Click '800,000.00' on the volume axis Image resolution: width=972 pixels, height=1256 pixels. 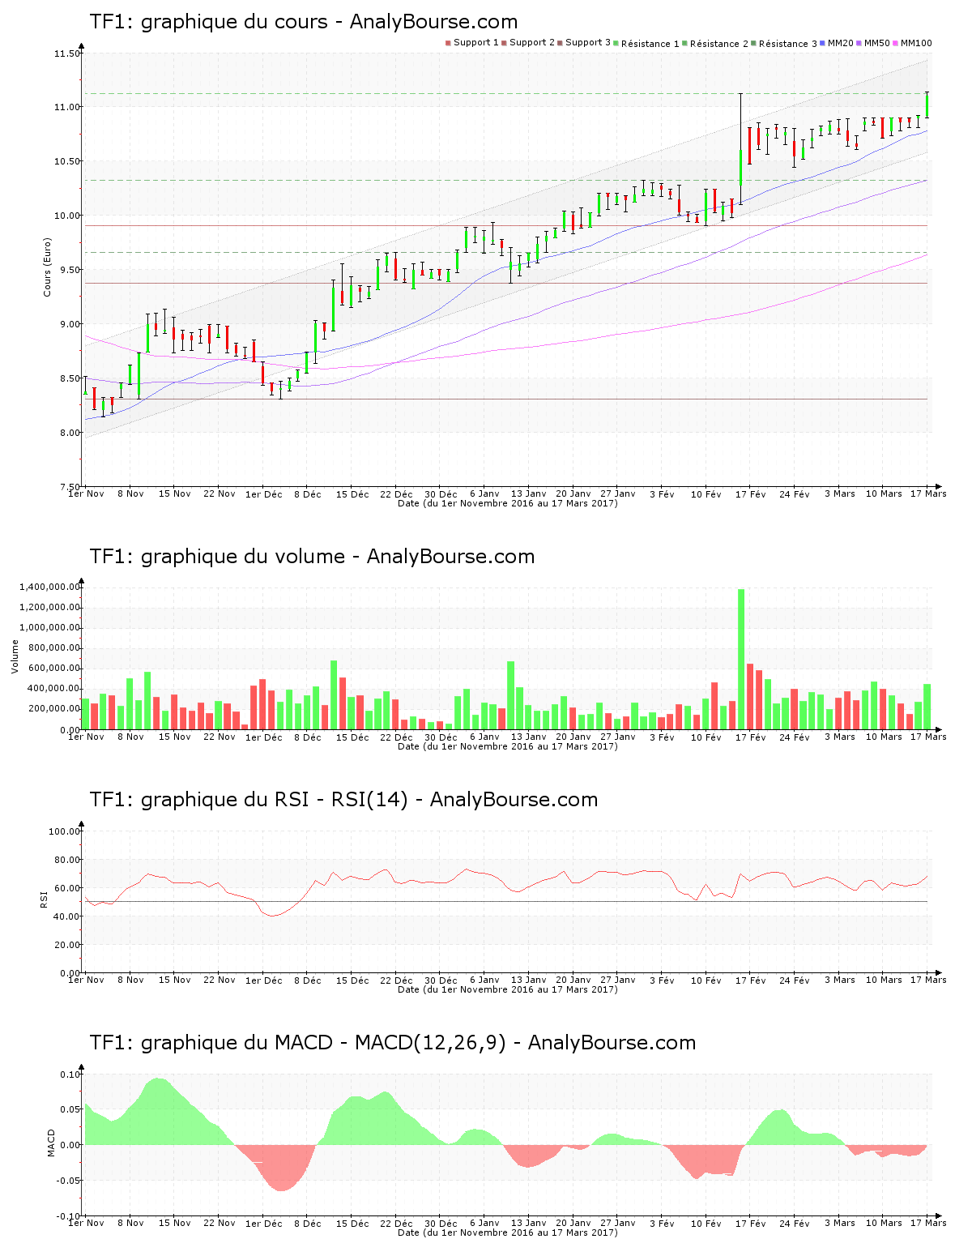[56, 647]
